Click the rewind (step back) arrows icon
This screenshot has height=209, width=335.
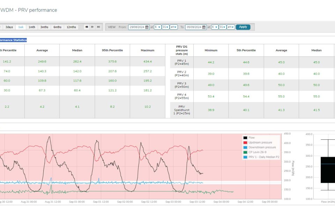click(x=87, y=27)
